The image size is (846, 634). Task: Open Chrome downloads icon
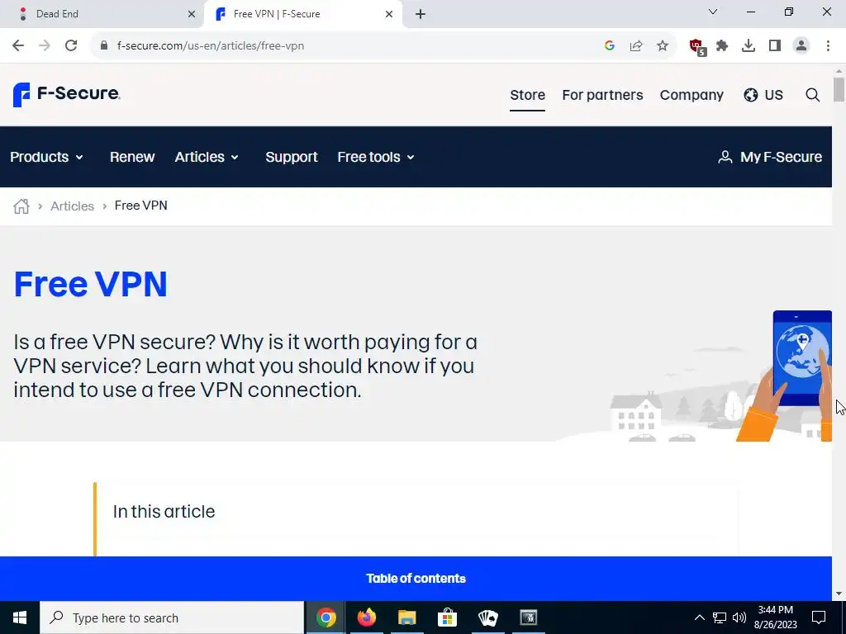click(x=749, y=46)
